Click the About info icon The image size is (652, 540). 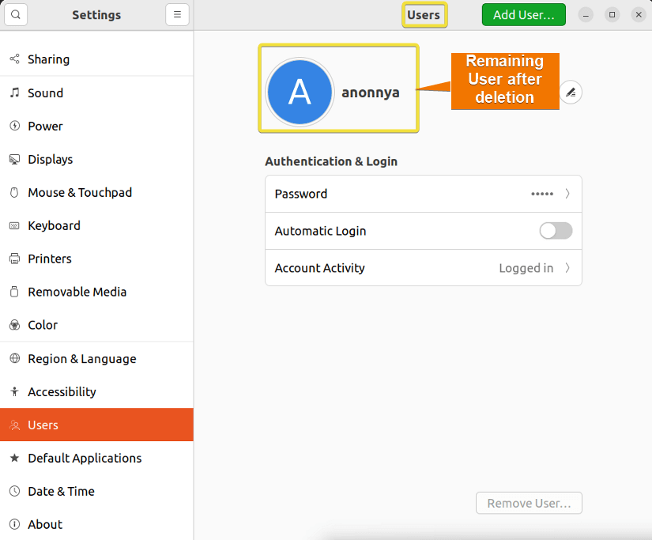pos(14,524)
